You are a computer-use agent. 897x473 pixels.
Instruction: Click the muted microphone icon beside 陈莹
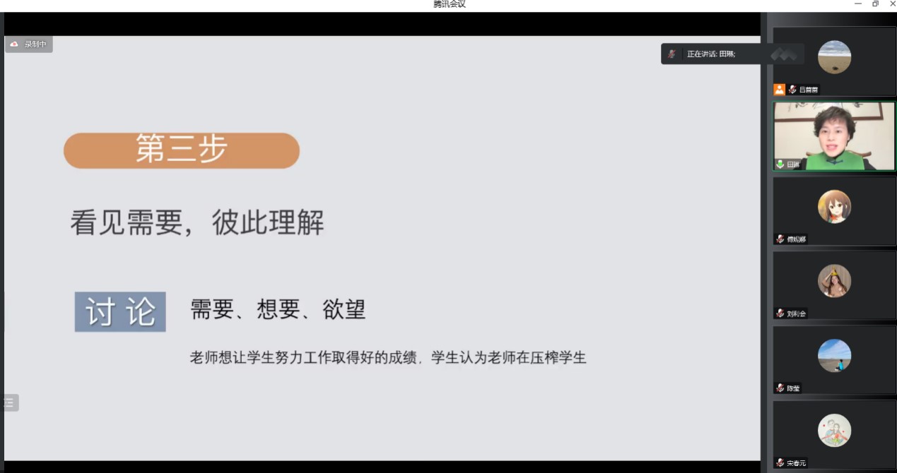tap(780, 388)
